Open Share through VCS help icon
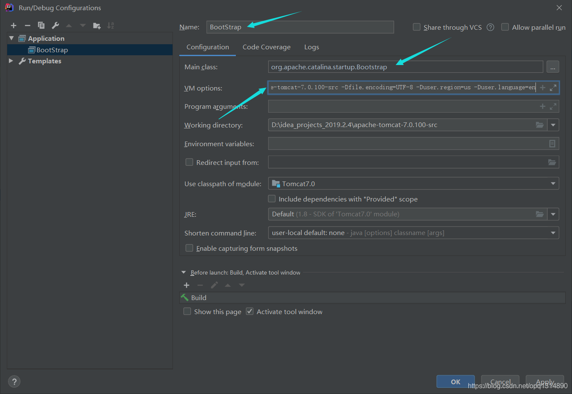This screenshot has width=572, height=394. tap(490, 27)
